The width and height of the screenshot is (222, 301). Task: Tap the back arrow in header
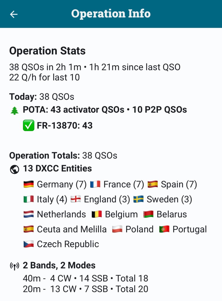pyautogui.click(x=14, y=14)
